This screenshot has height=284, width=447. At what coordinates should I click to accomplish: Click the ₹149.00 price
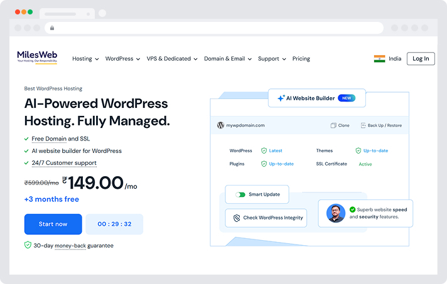tap(100, 182)
